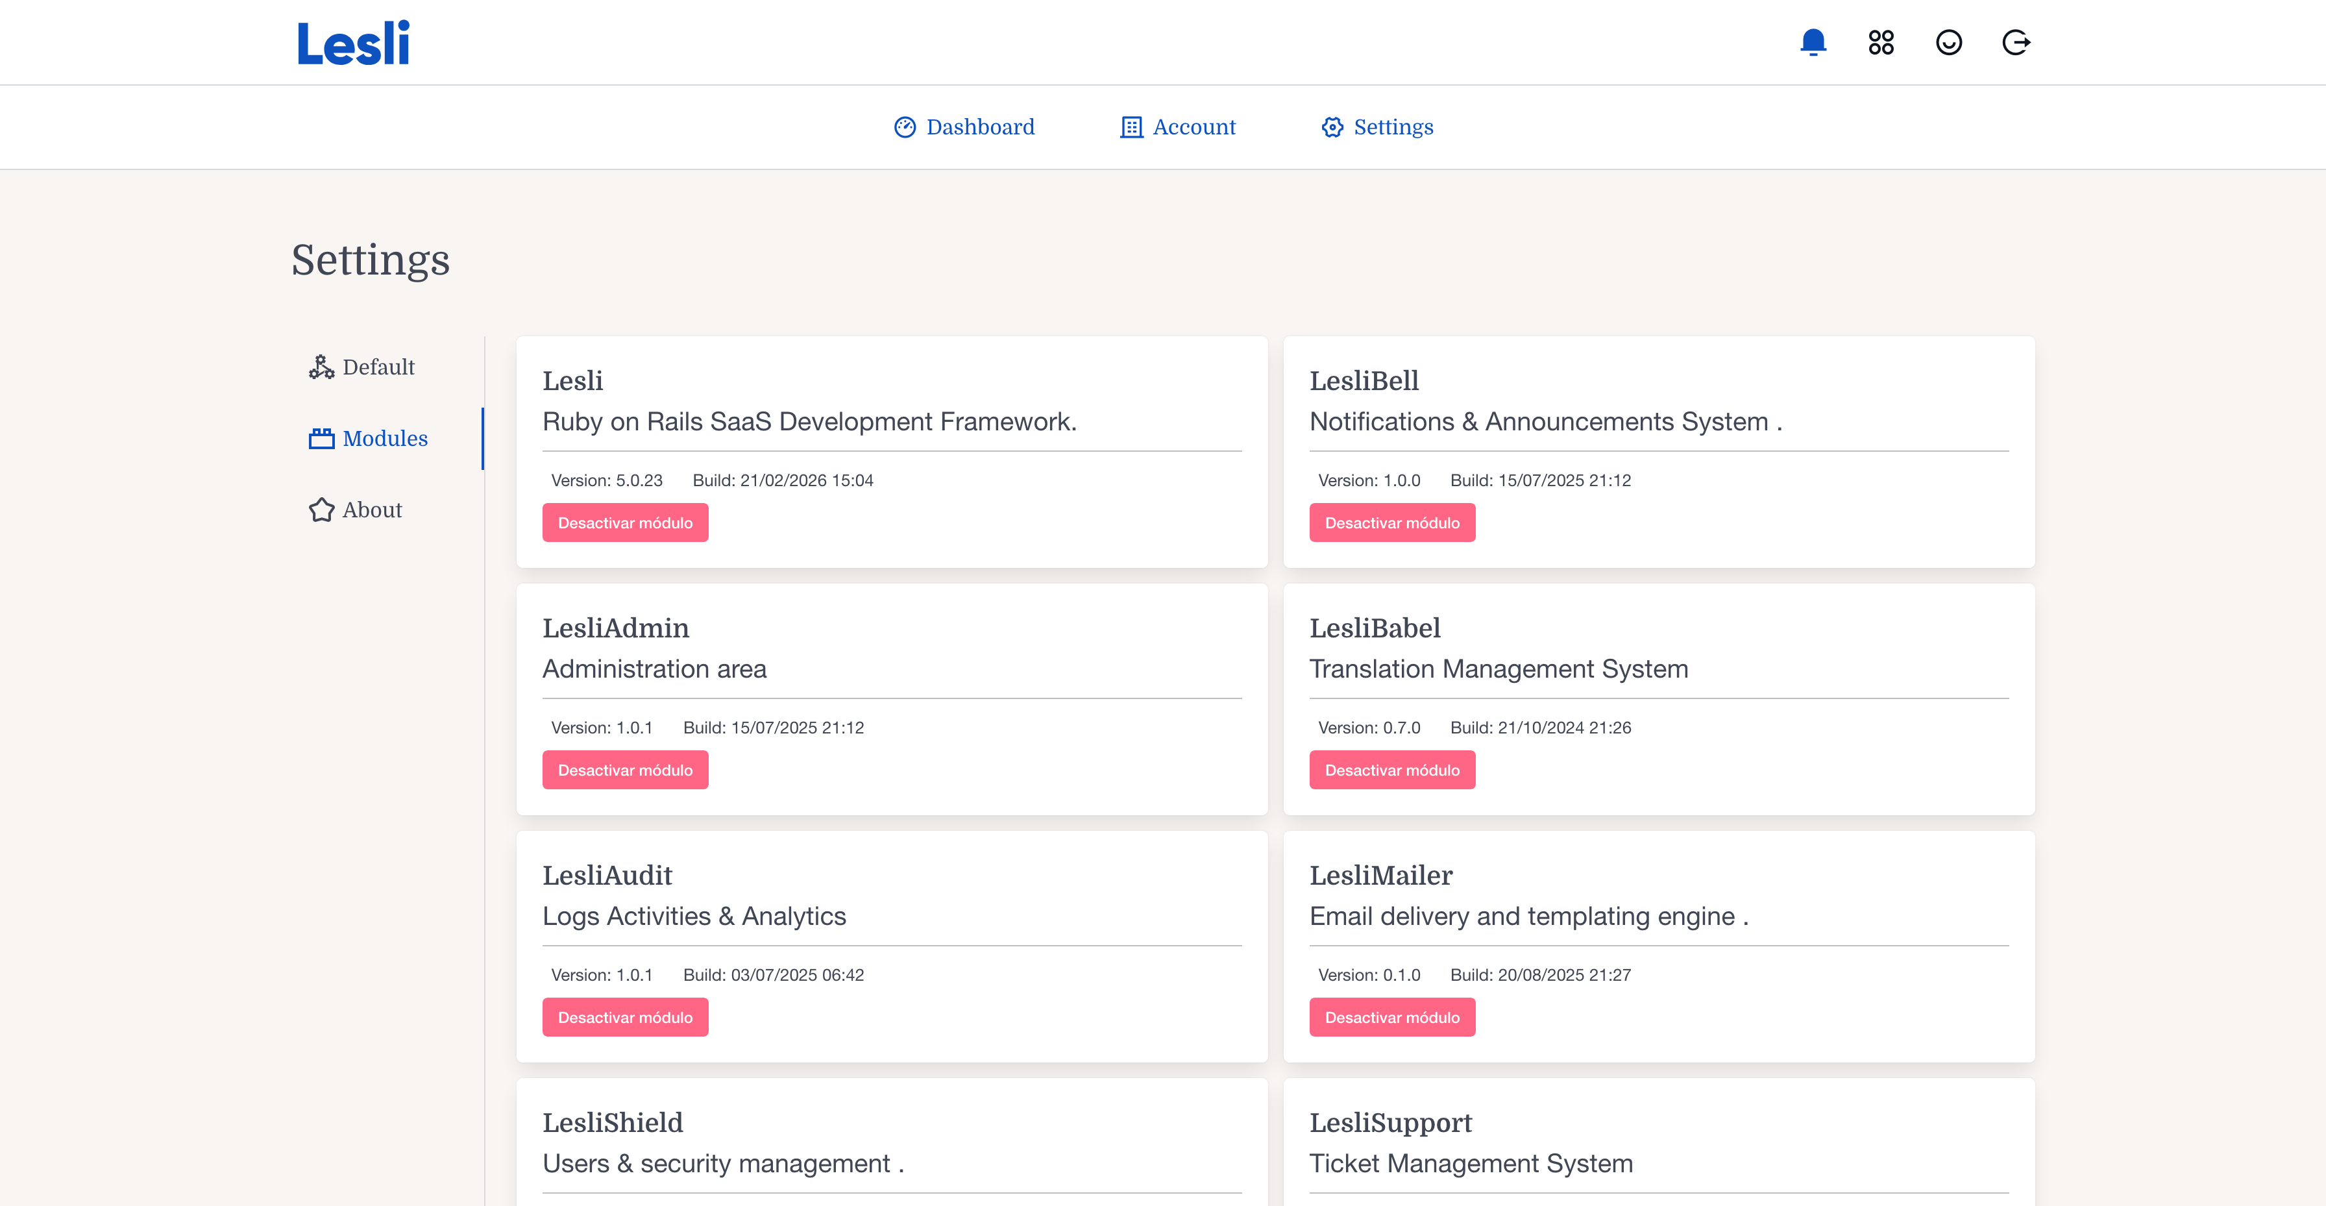Go to the Account menu link
The height and width of the screenshot is (1206, 2326).
(1194, 127)
